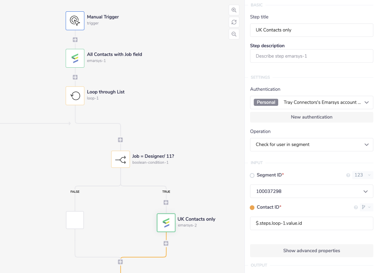
Task: Select the UK Contacts only Emarsys node
Action: pyautogui.click(x=166, y=222)
